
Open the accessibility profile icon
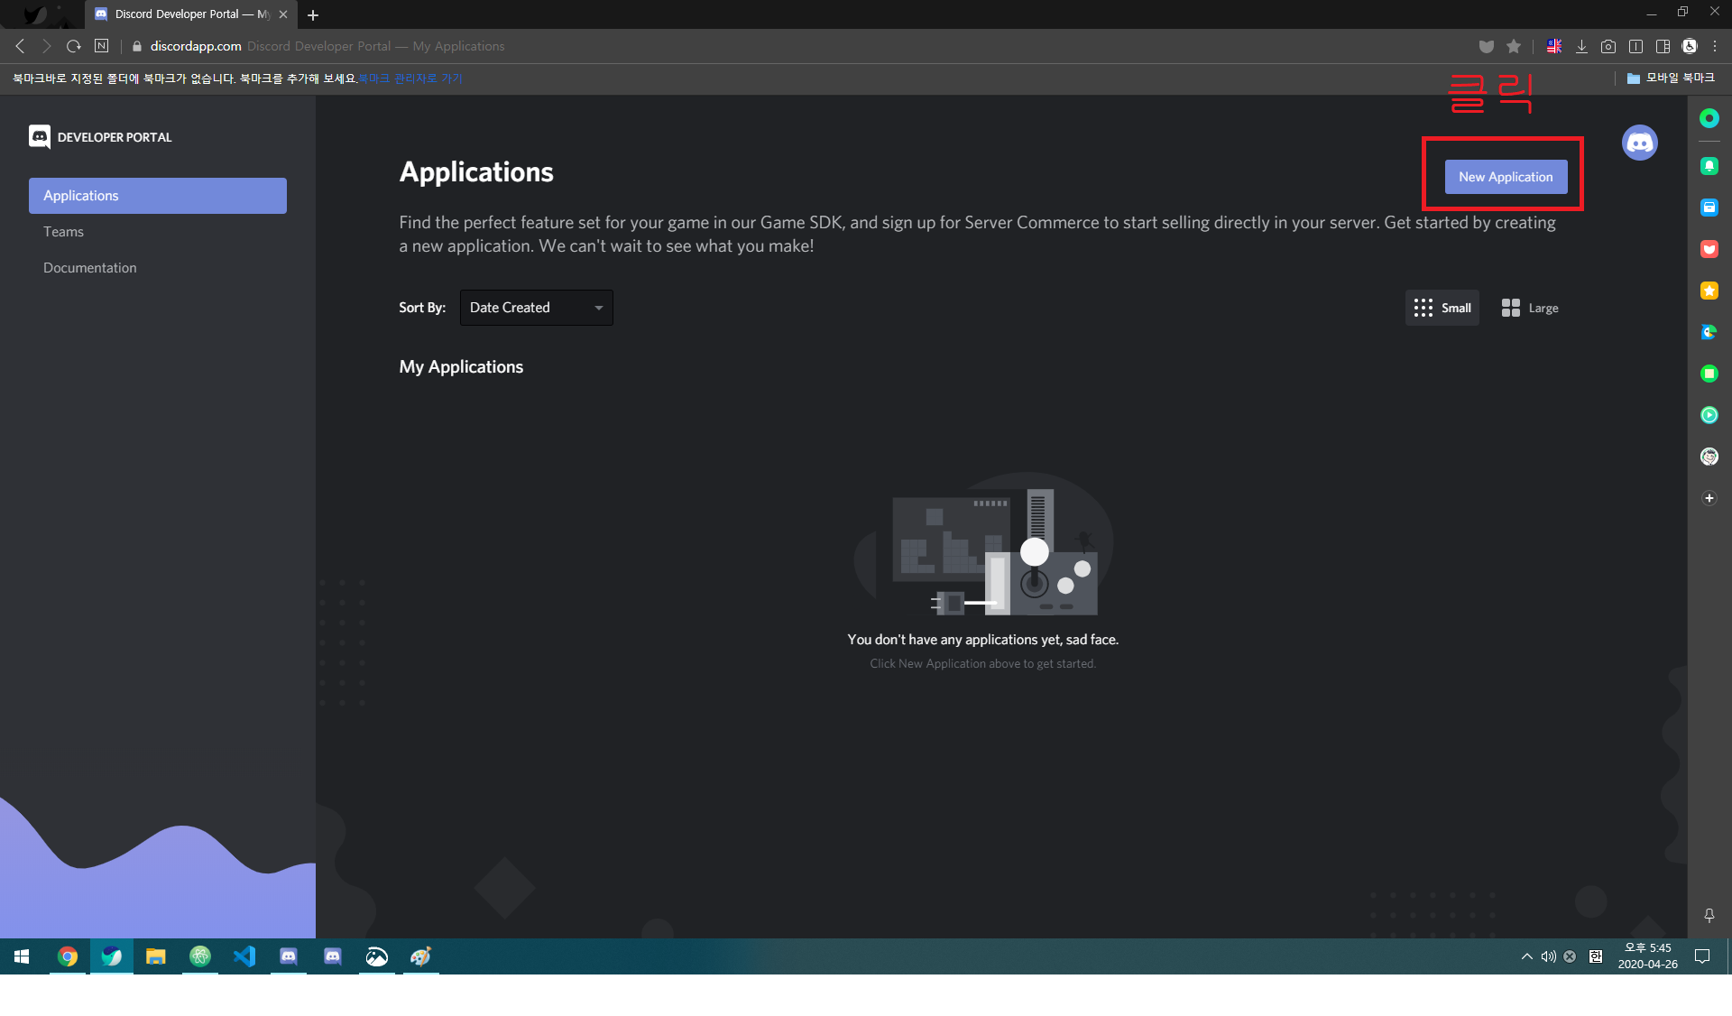click(x=1690, y=46)
